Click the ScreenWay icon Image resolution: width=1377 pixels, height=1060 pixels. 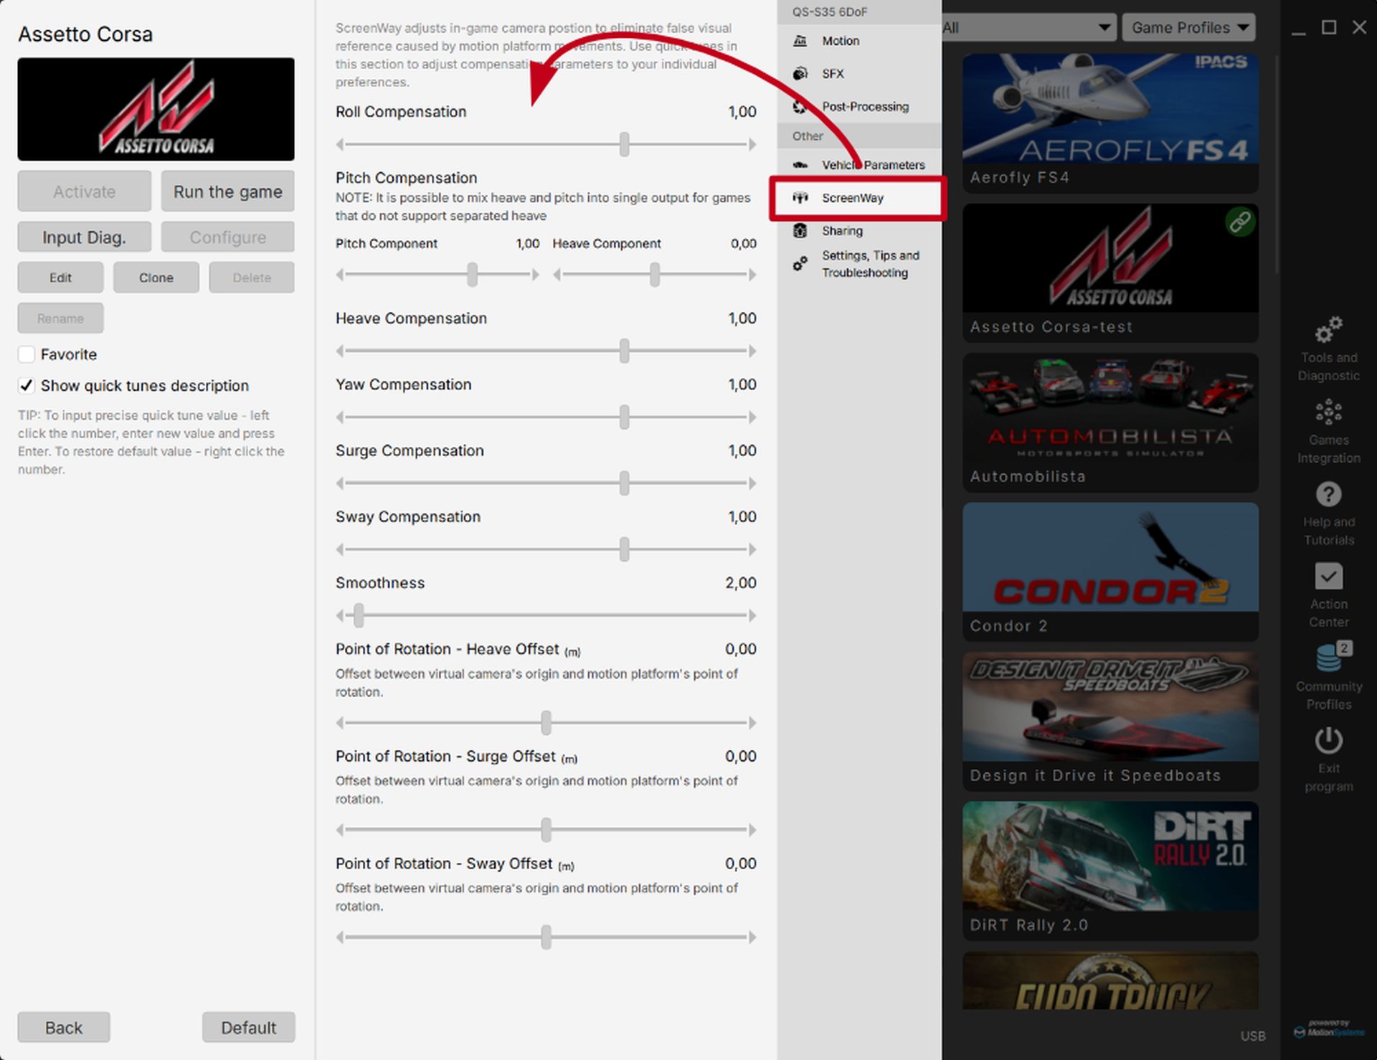pos(800,197)
